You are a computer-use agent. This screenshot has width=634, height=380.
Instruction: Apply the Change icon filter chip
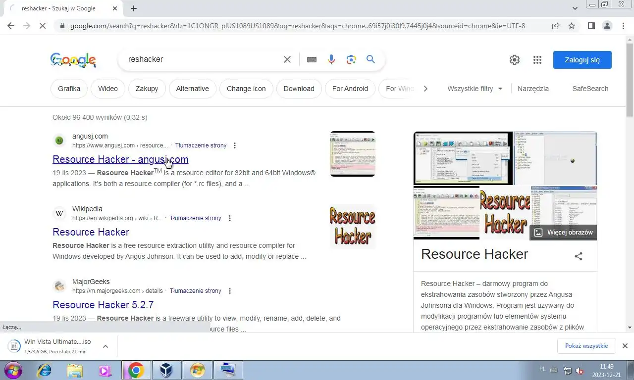point(246,89)
